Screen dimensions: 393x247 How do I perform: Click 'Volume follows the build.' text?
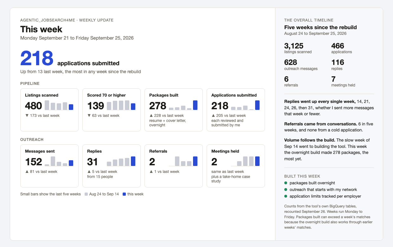pyautogui.click(x=310, y=140)
